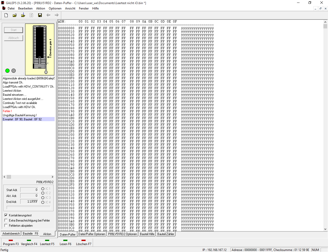The image size is (328, 252).
Task: Switch to the Bauteile F8 tab
Action: (x=30, y=234)
